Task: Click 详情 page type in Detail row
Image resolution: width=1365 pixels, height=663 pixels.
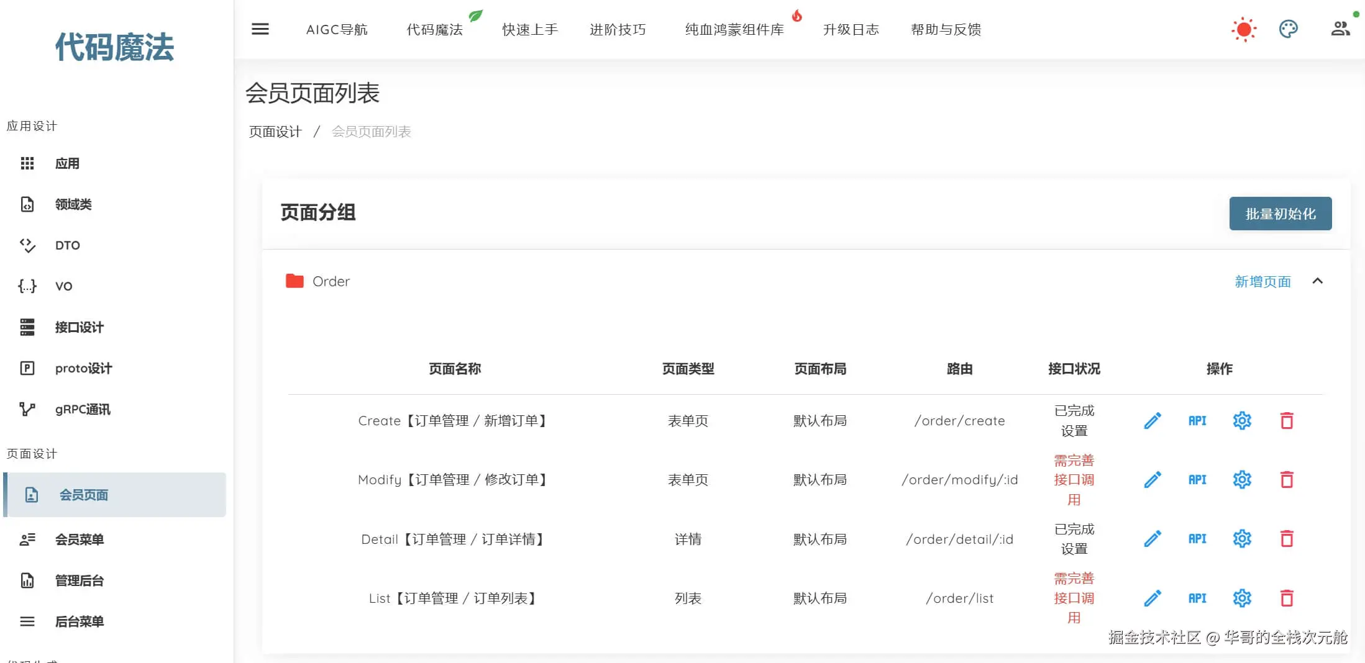Action: [x=688, y=539]
